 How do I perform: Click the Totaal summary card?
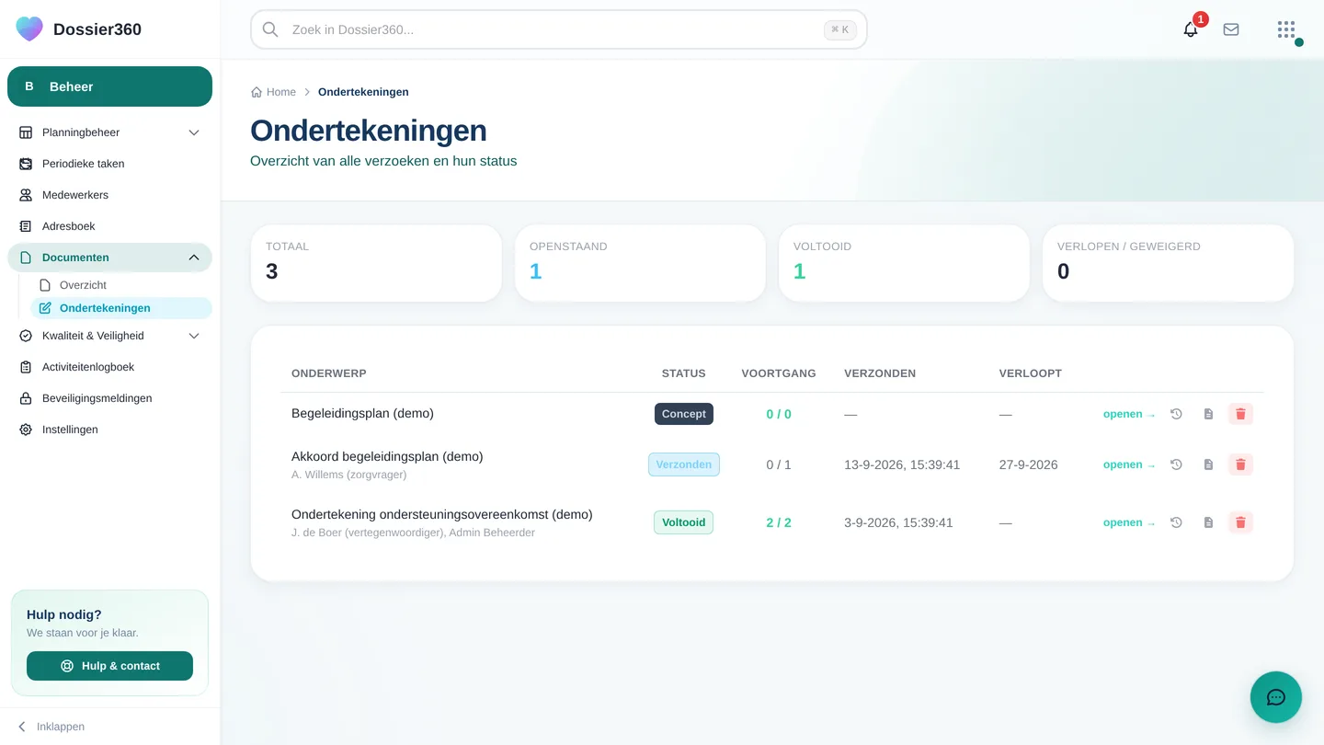click(376, 263)
